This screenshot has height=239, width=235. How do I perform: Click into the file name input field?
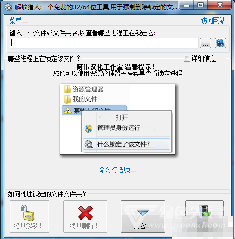point(104,43)
